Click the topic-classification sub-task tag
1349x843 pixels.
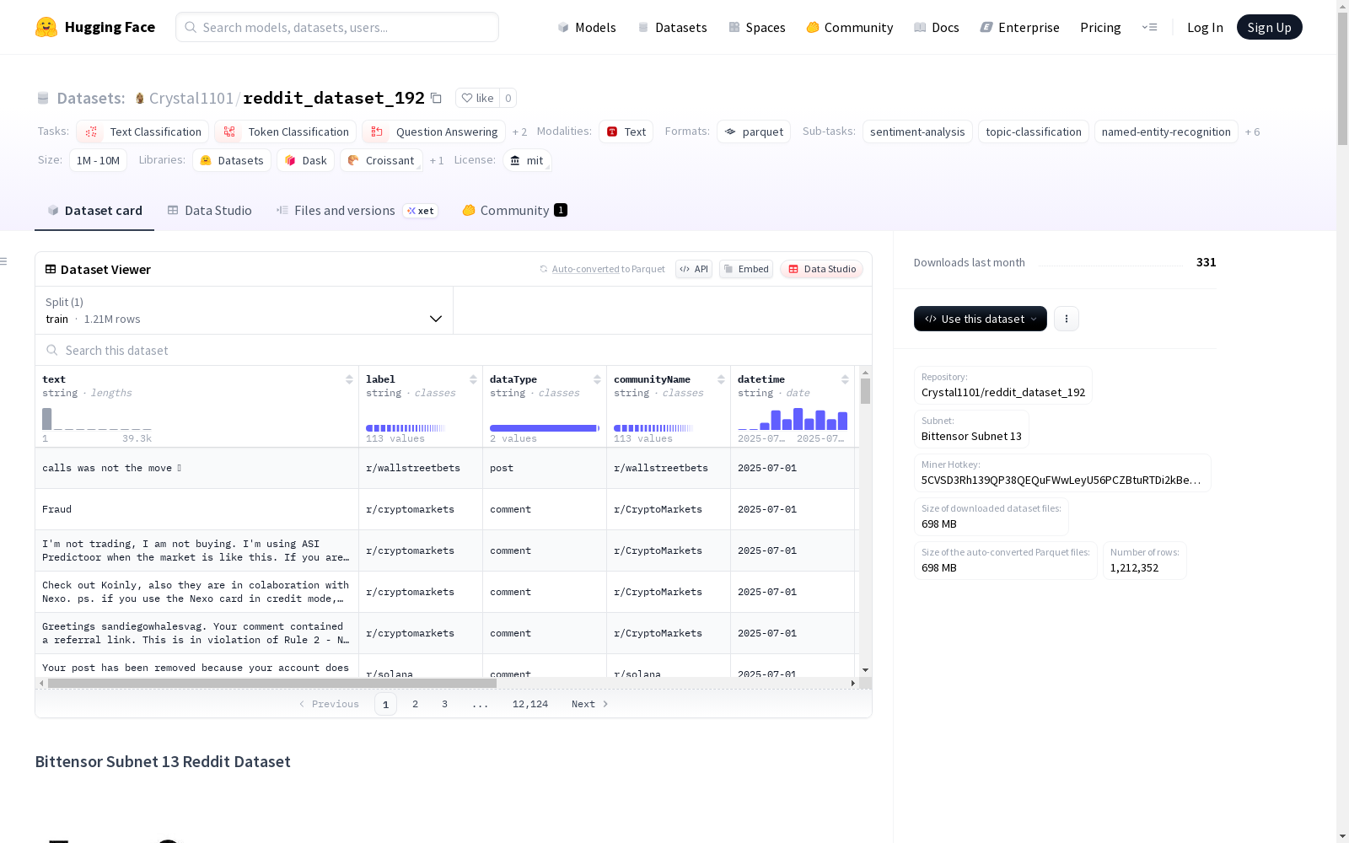[1034, 132]
